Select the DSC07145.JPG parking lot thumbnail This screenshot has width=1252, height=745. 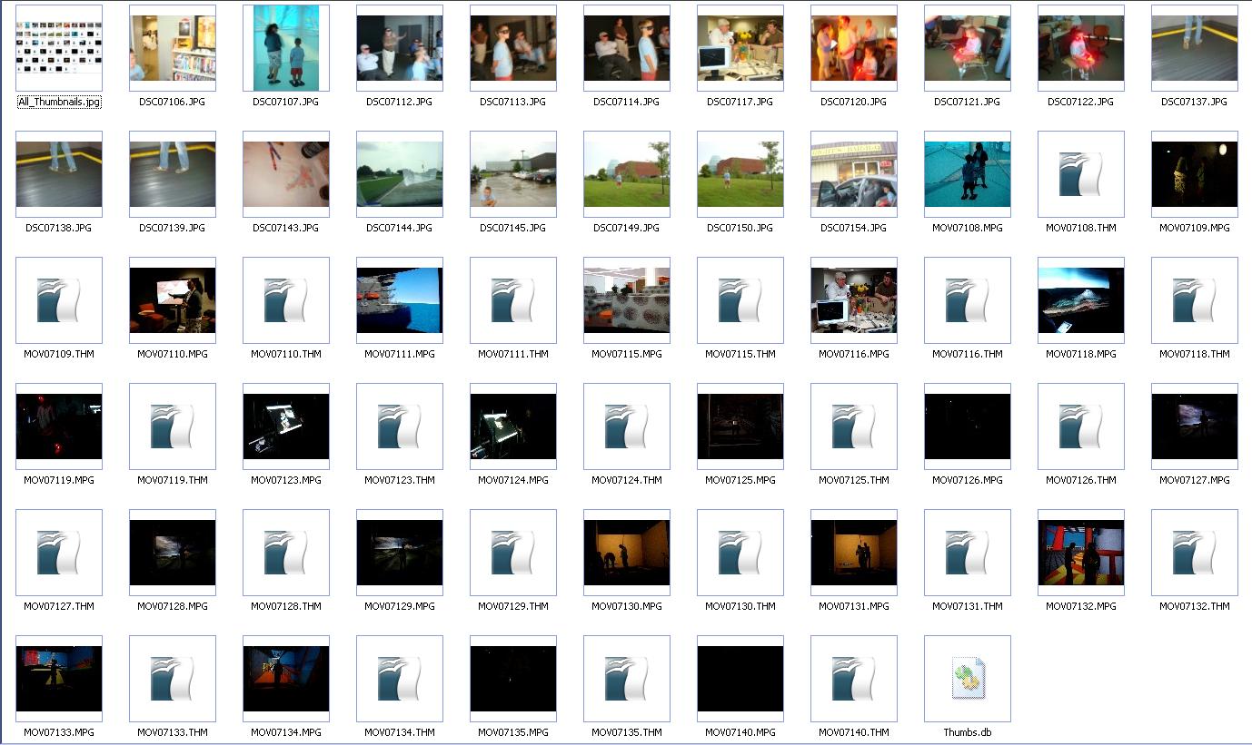[x=513, y=174]
